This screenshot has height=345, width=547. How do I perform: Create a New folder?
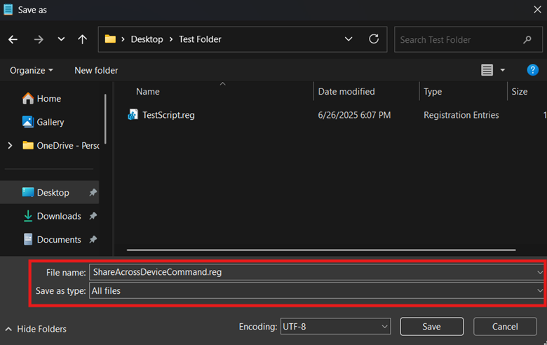[x=96, y=70]
